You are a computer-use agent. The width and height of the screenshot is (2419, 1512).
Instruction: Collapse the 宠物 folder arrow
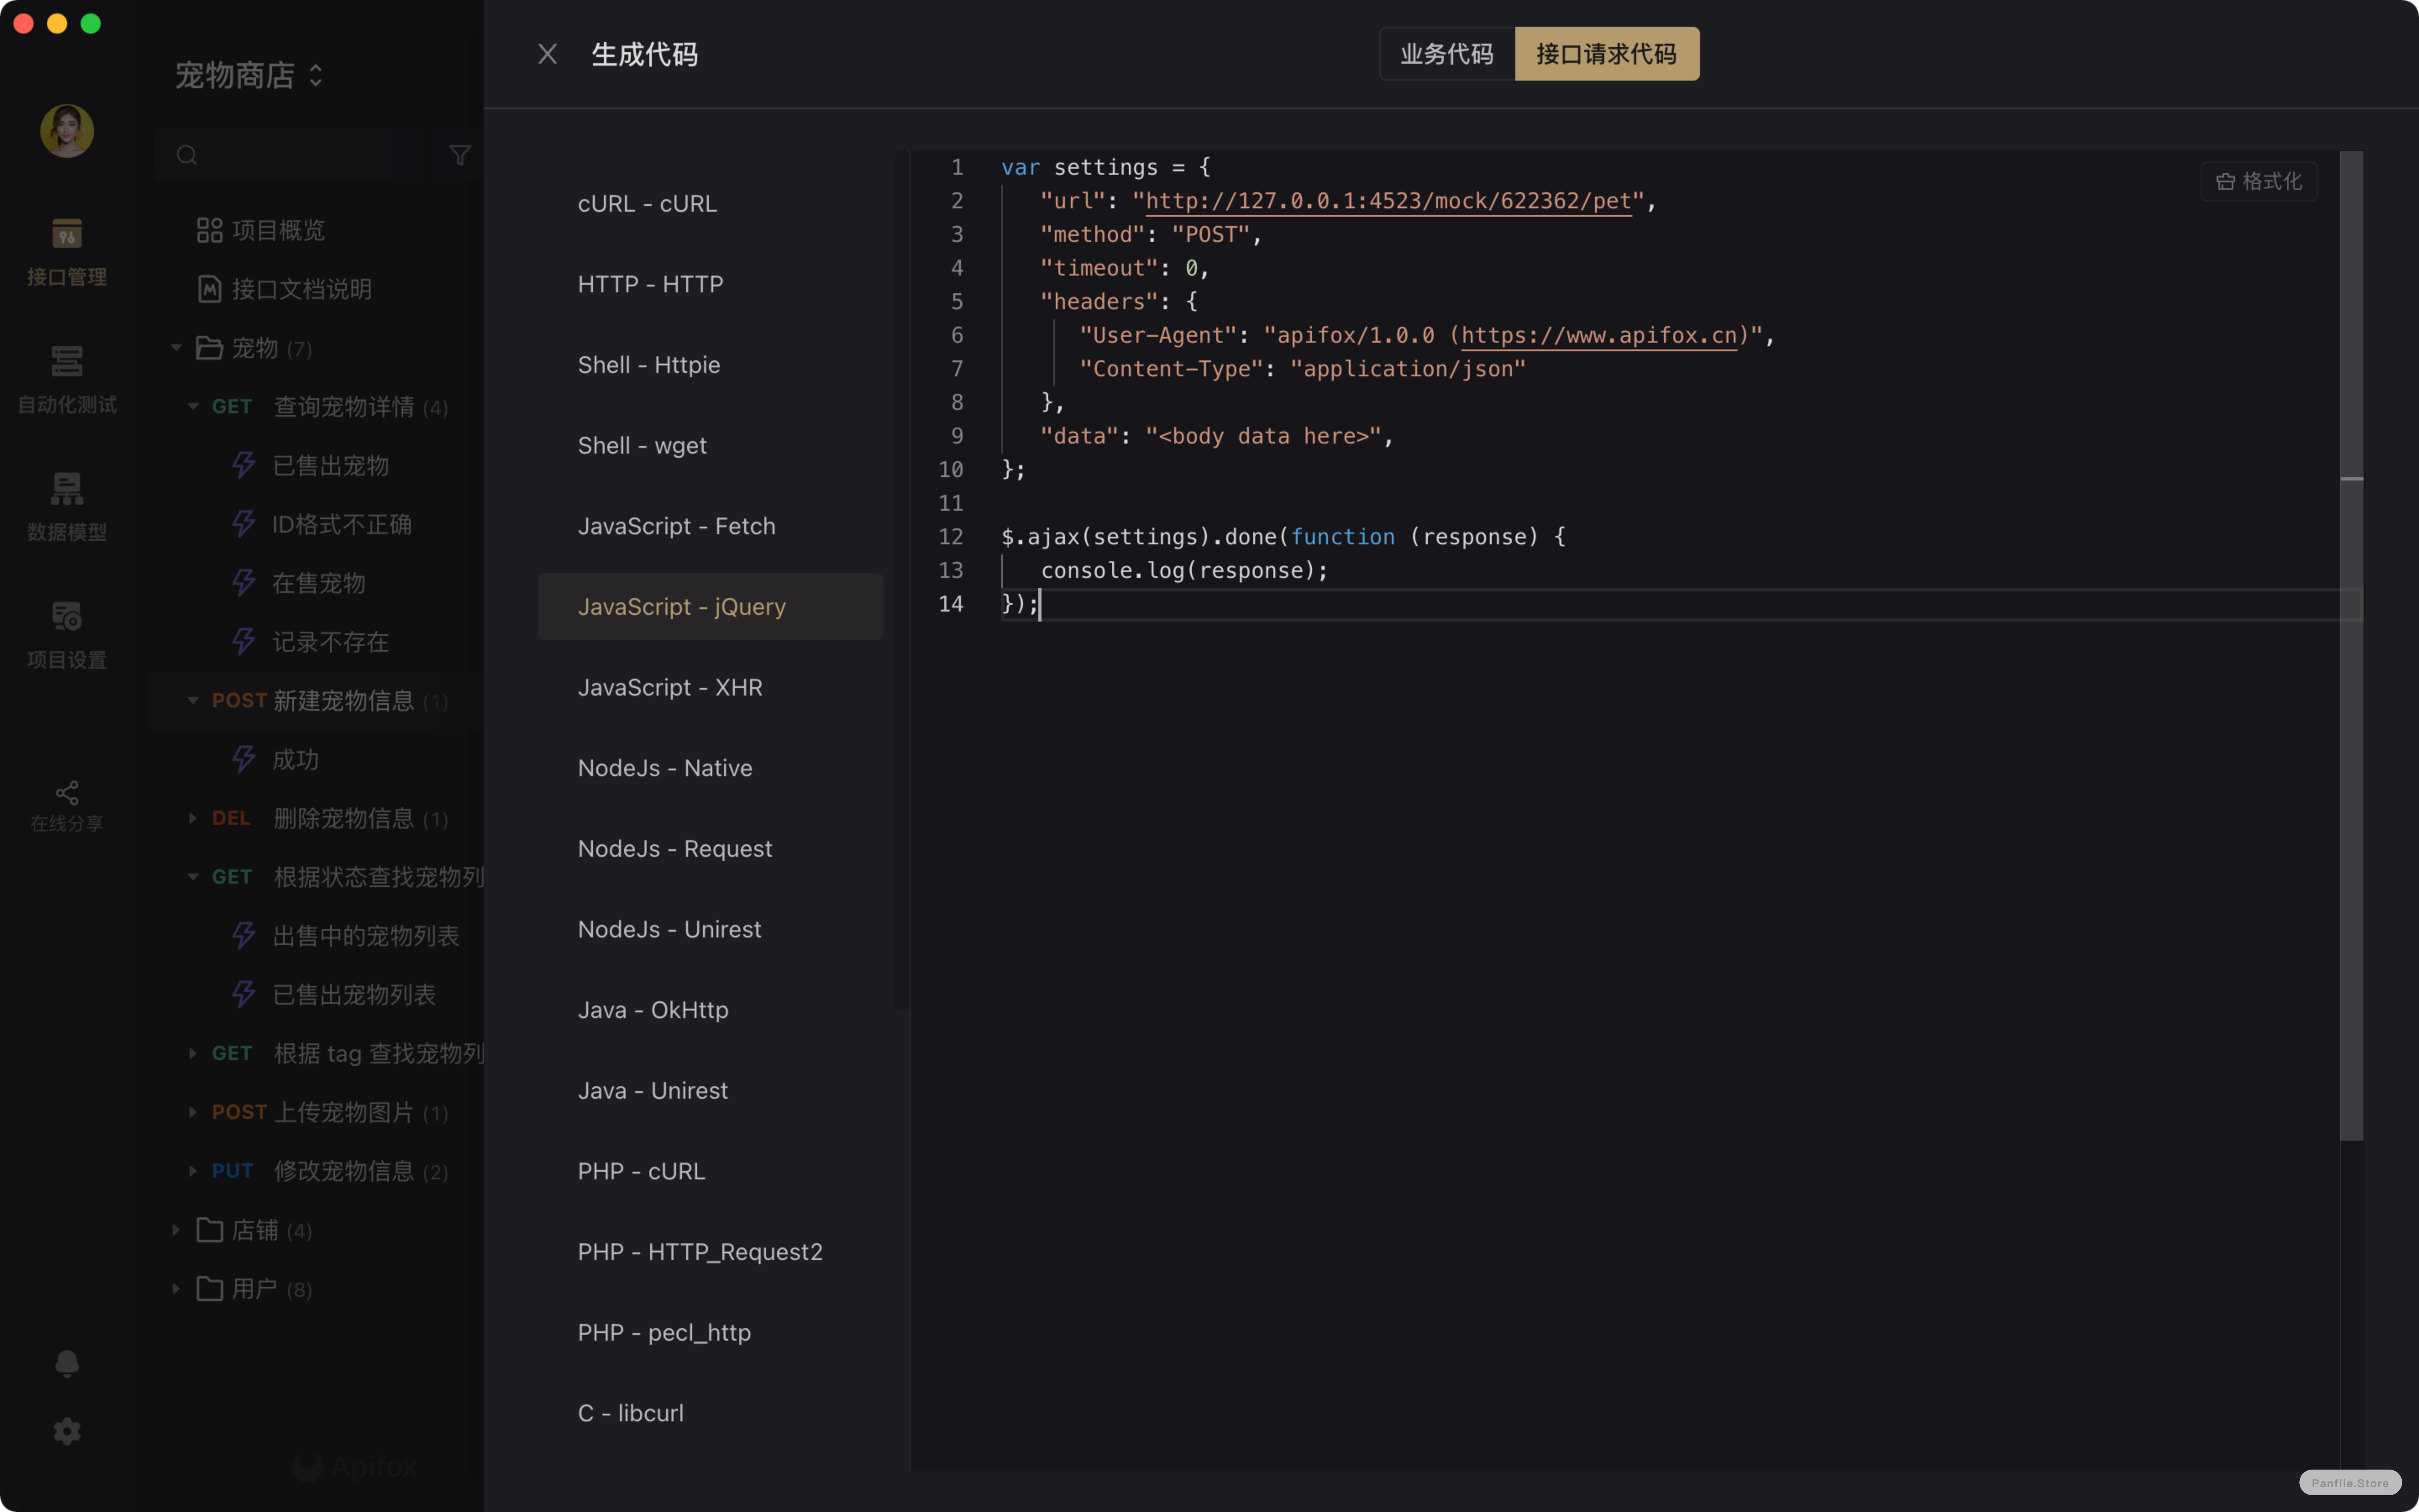[x=176, y=348]
